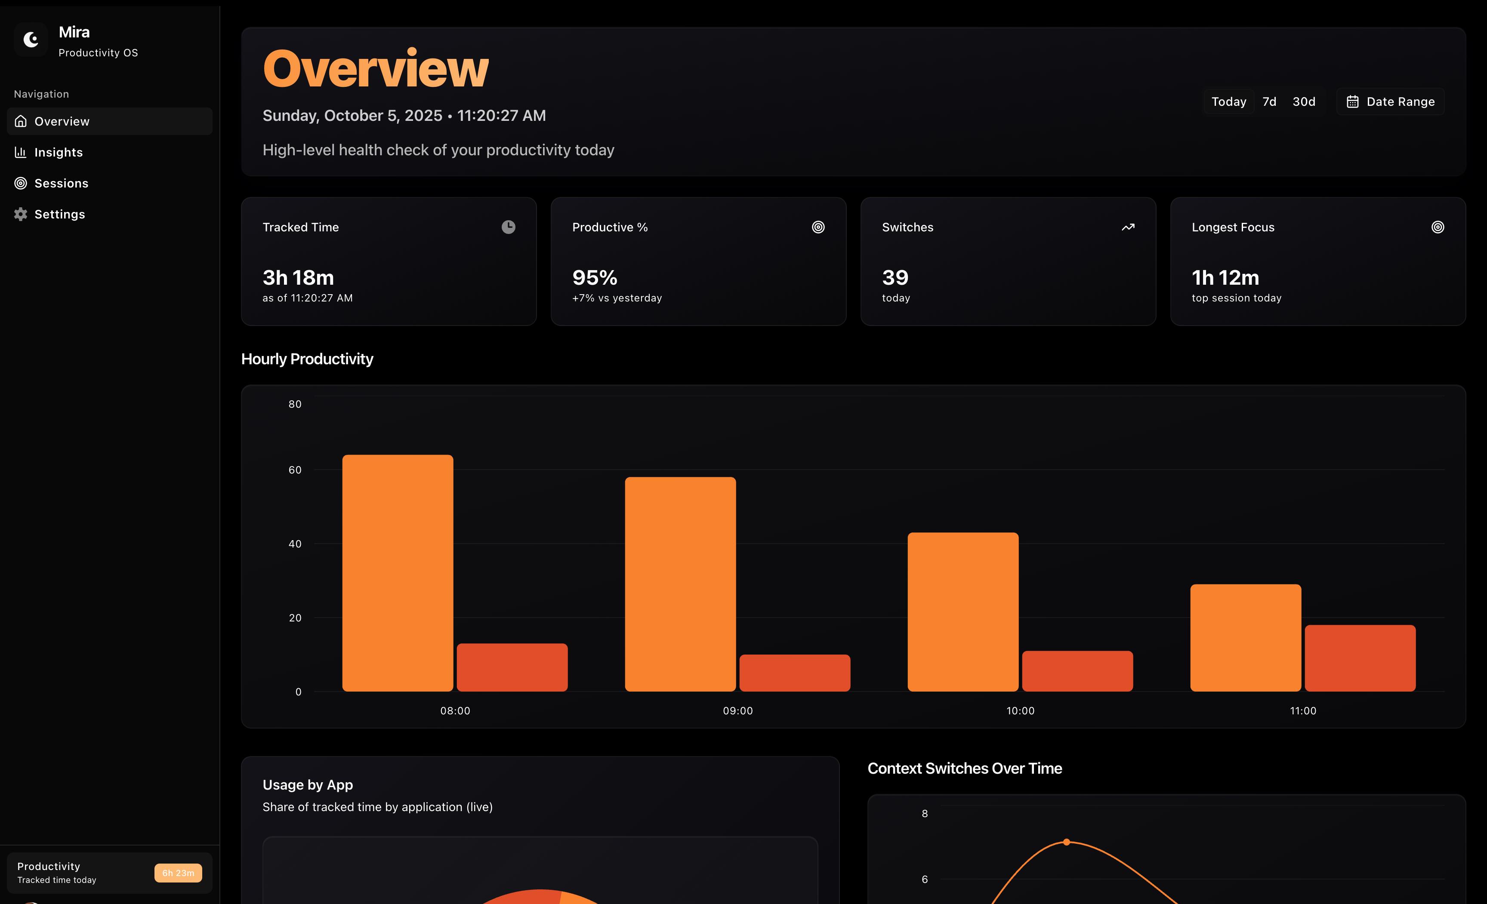Image resolution: width=1487 pixels, height=904 pixels.
Task: Click the Mira moon logo icon
Action: (x=31, y=40)
